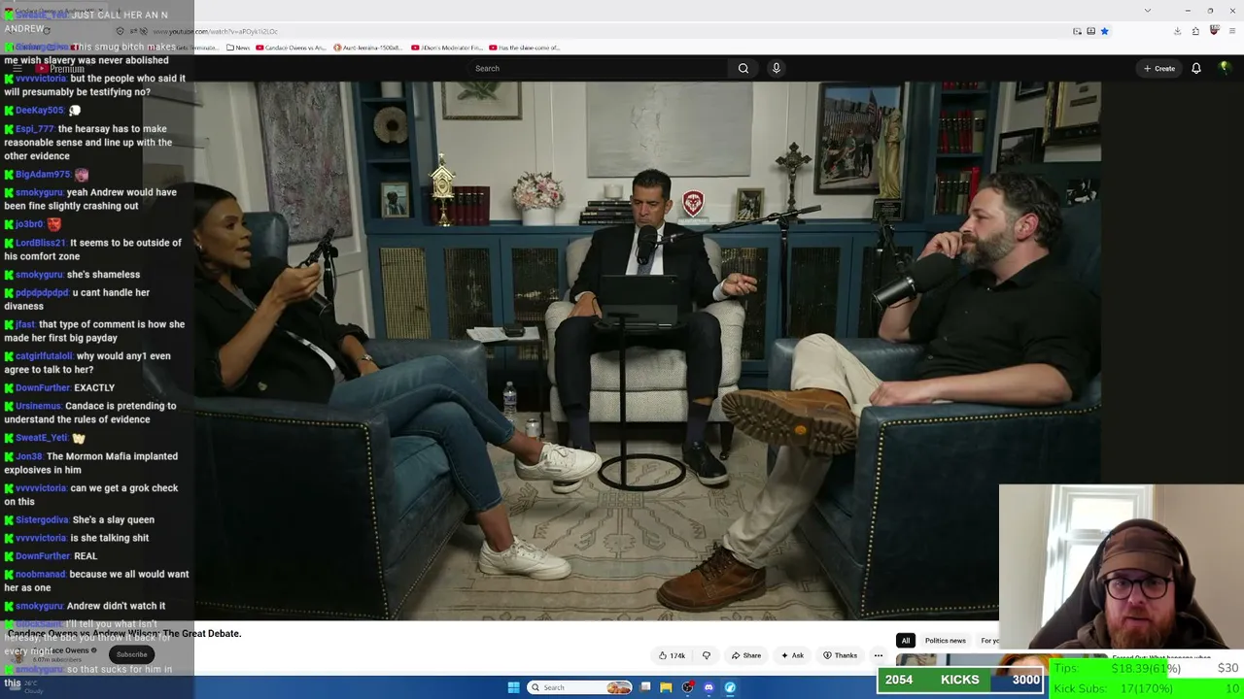Open the blue circular app taskbar icon
Screen dimensions: 1244x699
tap(730, 687)
